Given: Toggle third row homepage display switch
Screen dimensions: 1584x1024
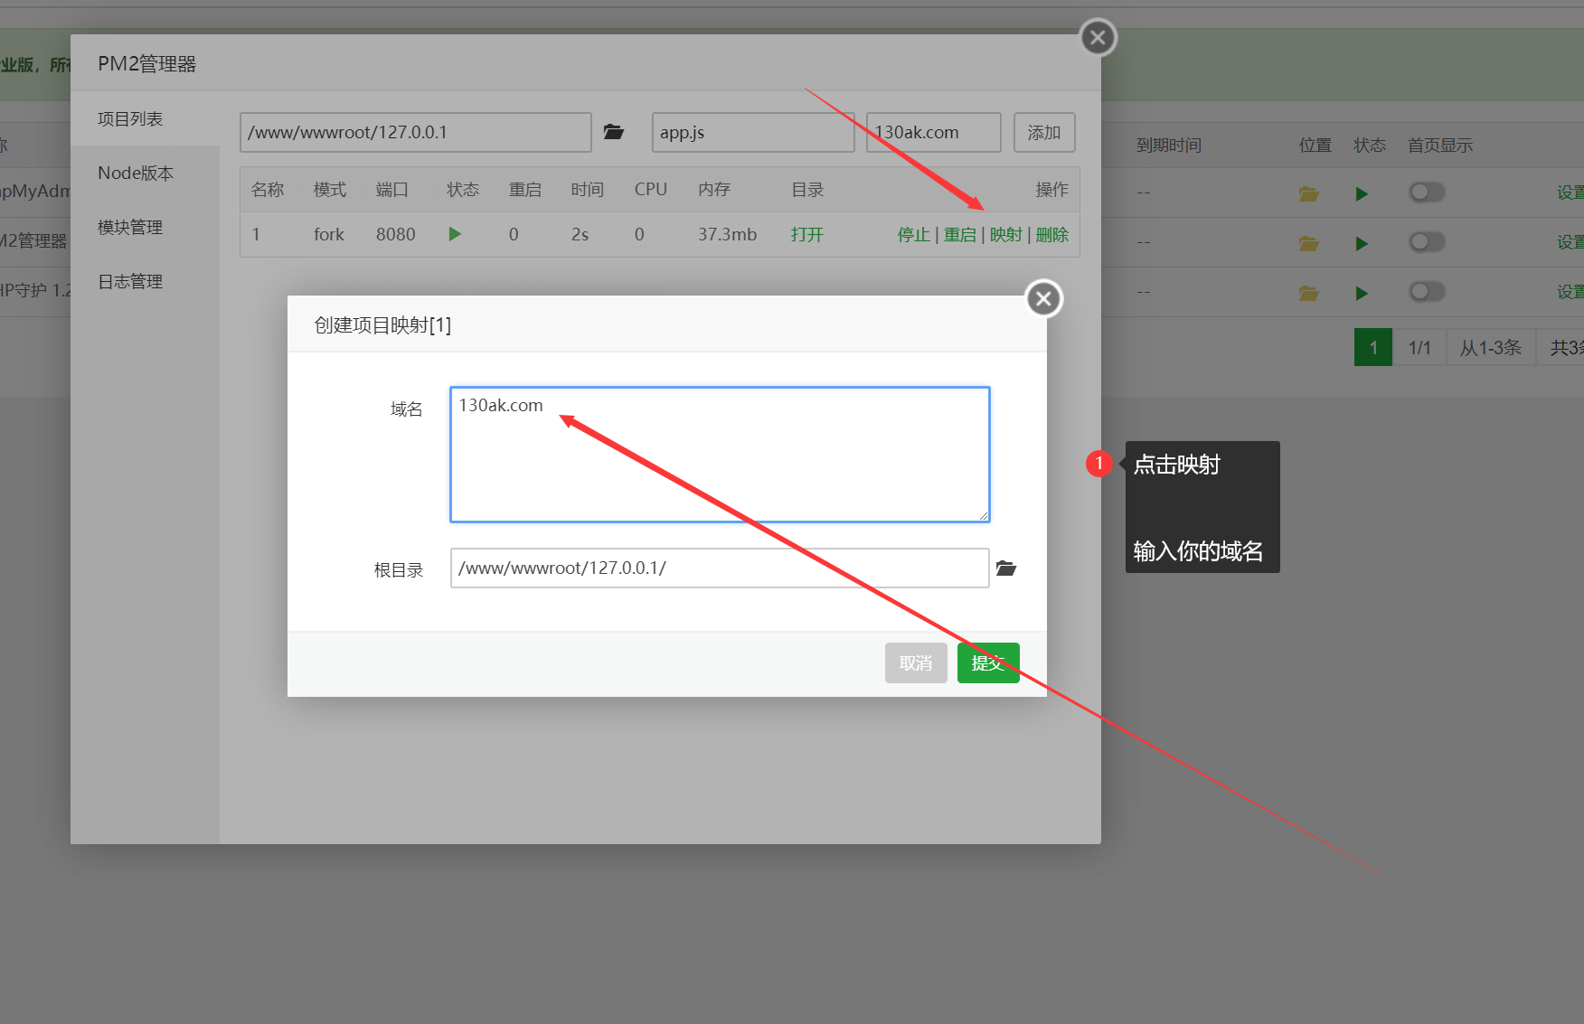Looking at the screenshot, I should (1427, 292).
